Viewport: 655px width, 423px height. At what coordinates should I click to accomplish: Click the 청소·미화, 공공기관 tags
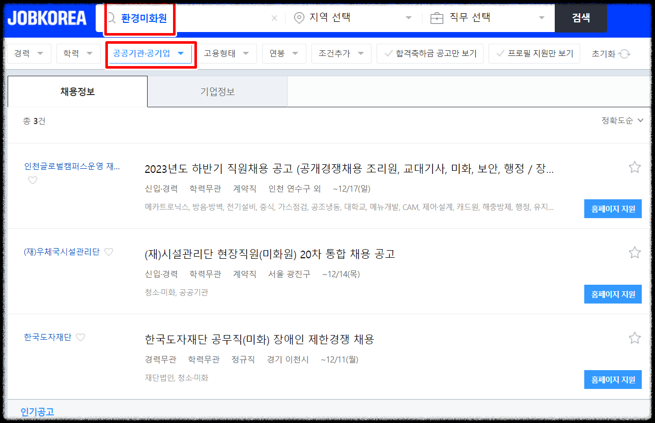[176, 292]
